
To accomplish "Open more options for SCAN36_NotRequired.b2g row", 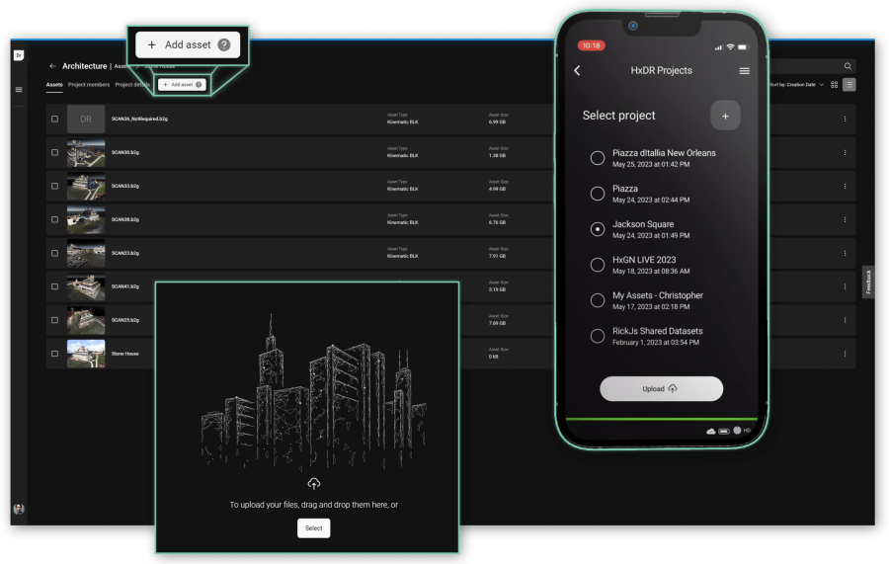I will pos(845,120).
